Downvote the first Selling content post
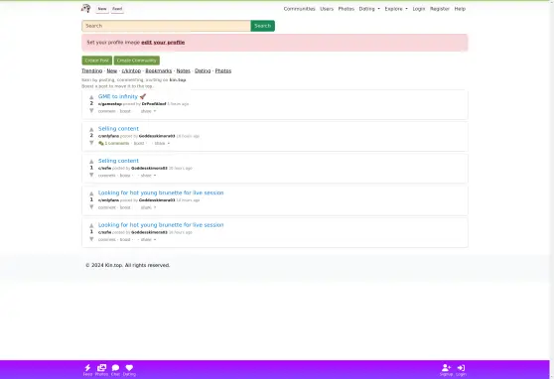 pos(91,143)
